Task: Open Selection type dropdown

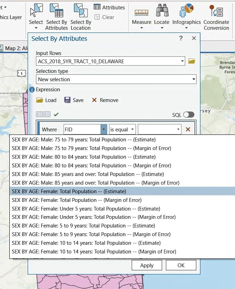Action: (194, 79)
